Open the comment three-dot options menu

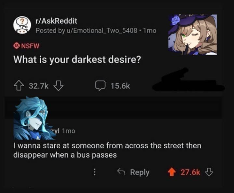[x=95, y=172]
